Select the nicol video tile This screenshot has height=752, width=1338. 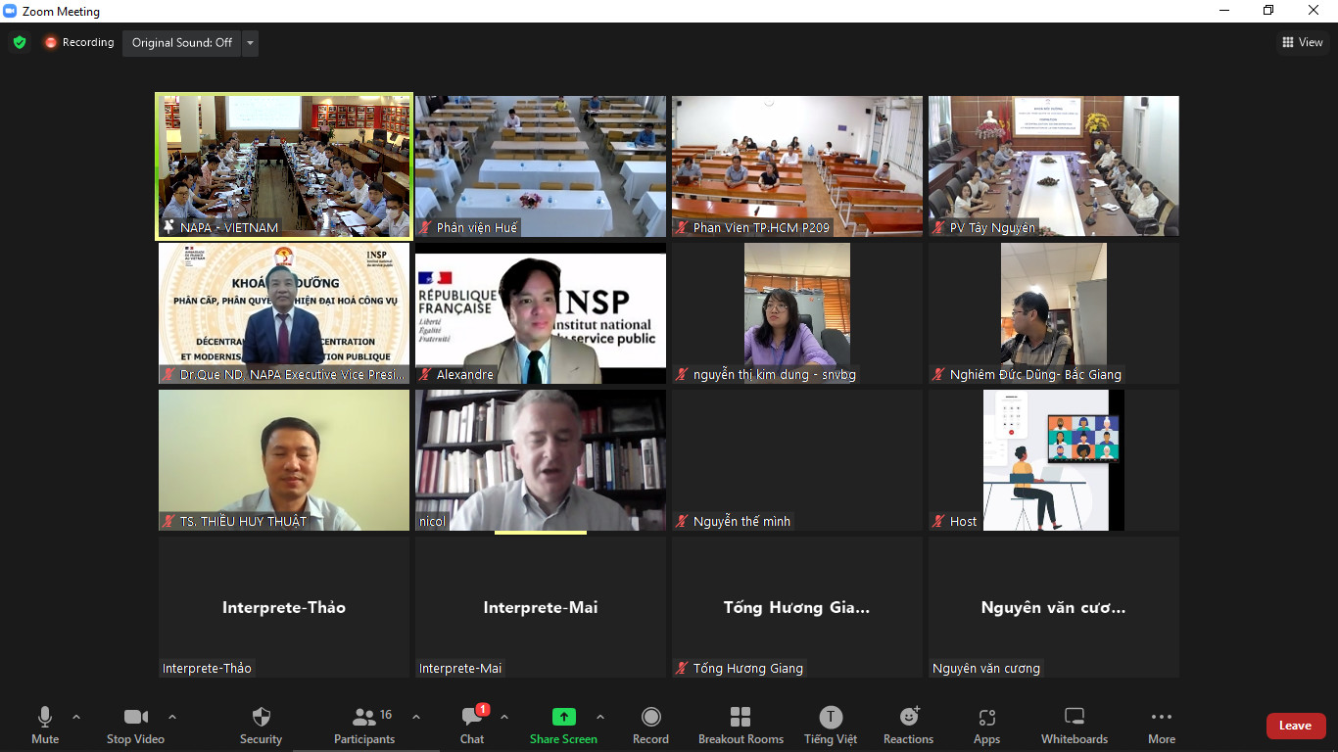coord(541,460)
